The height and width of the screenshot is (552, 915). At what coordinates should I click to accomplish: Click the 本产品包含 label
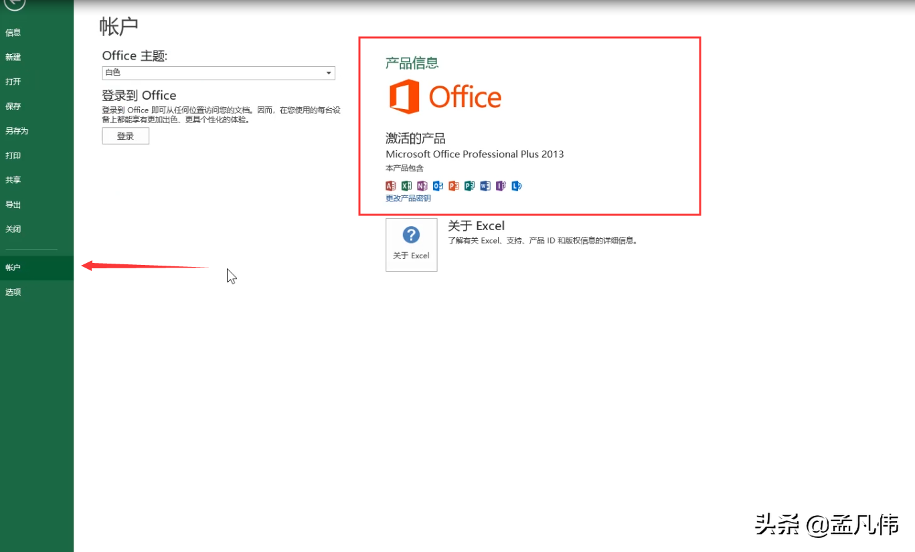coord(404,168)
